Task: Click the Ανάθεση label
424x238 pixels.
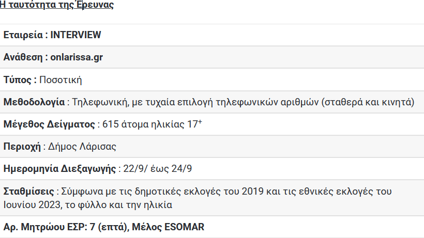Action: tap(23, 57)
